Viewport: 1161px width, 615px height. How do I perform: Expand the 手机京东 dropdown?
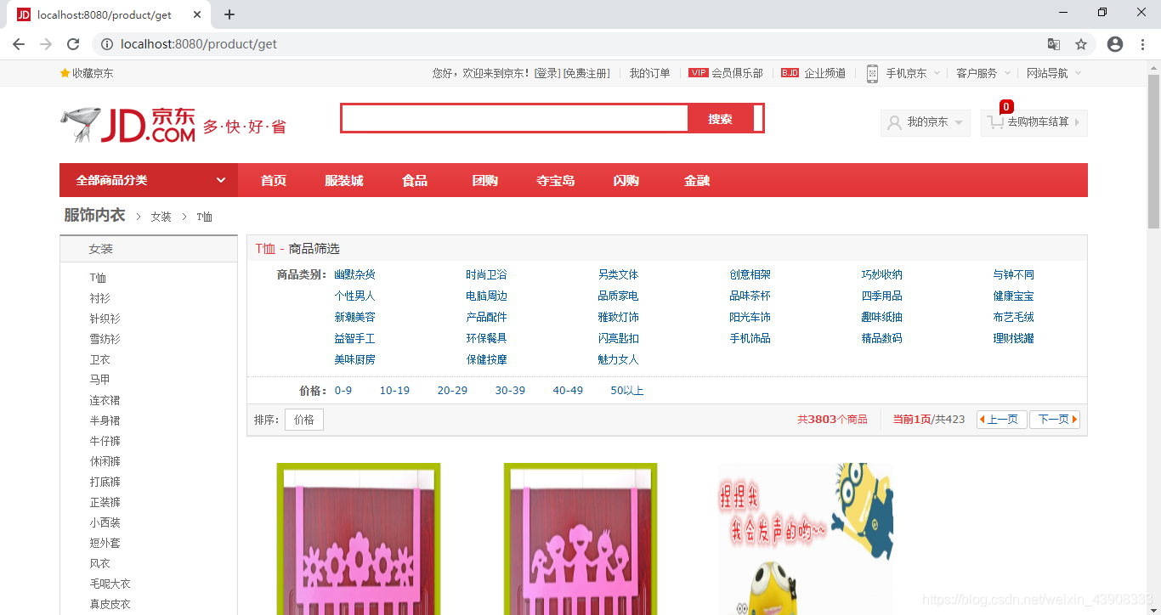coord(937,73)
